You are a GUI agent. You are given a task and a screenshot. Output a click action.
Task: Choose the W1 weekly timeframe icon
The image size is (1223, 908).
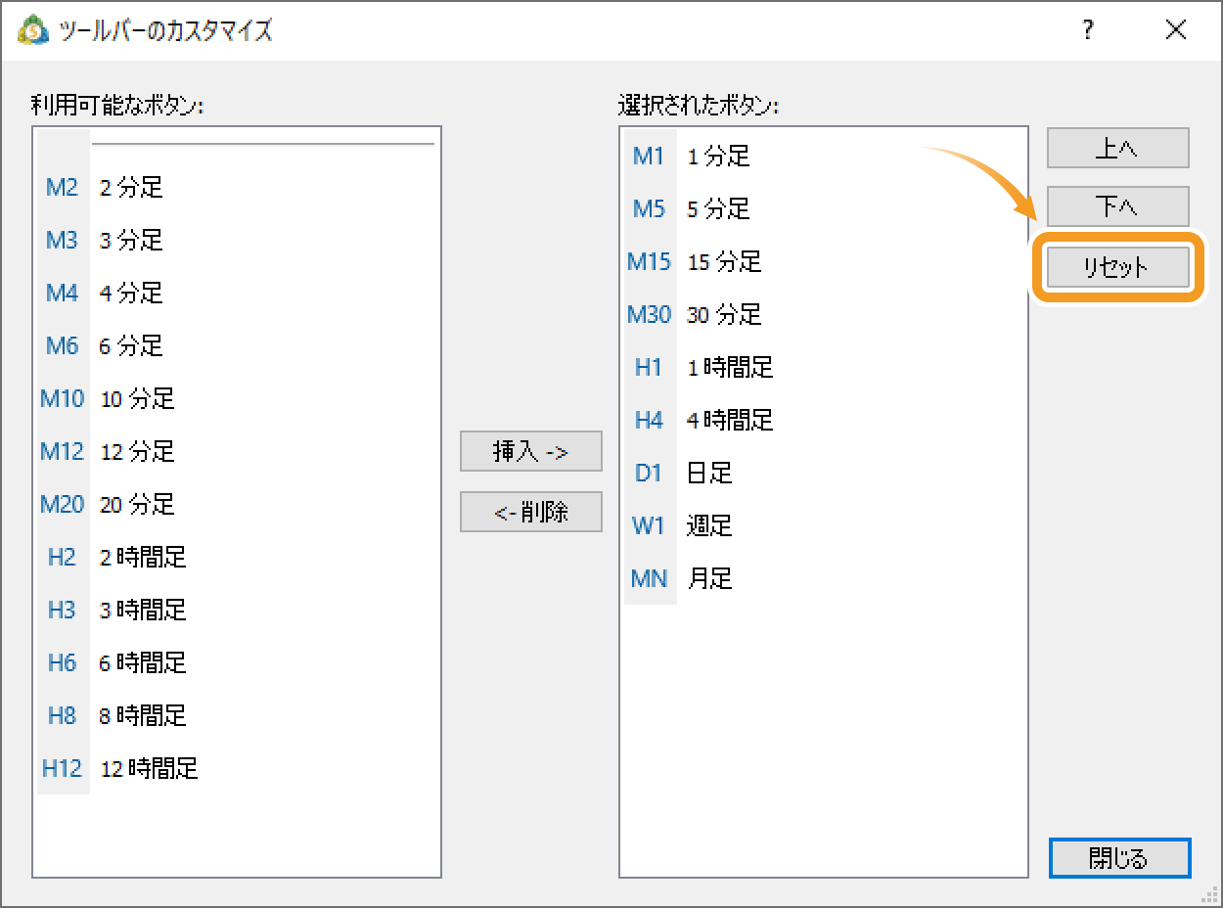pos(649,526)
